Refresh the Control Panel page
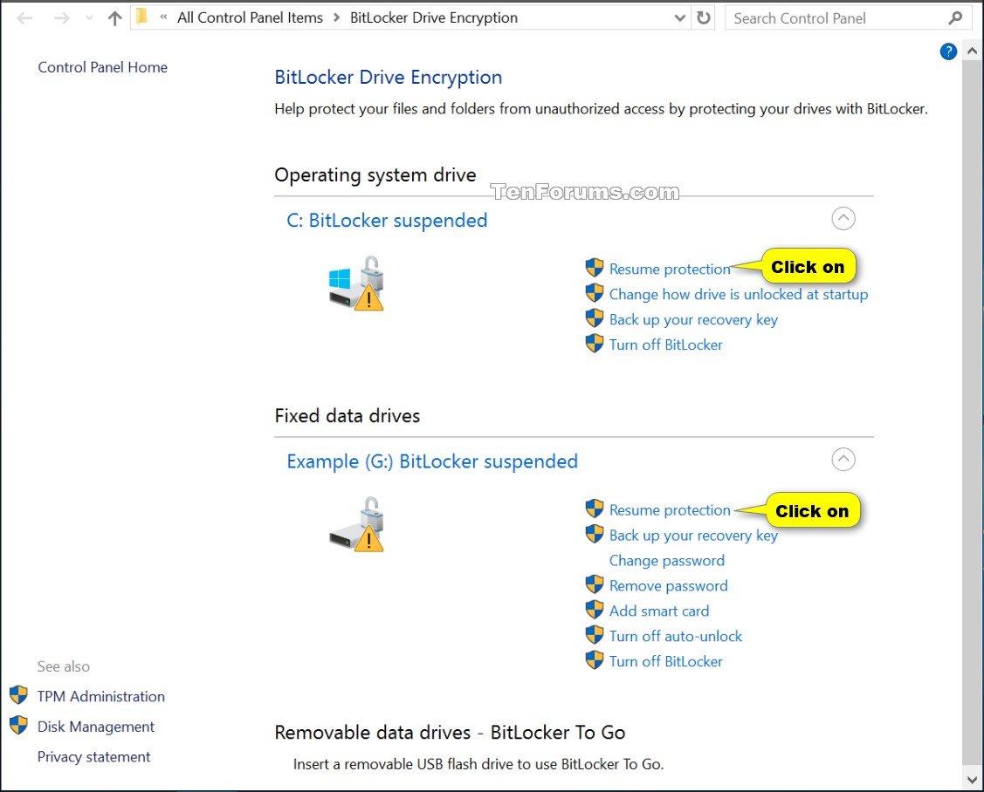The width and height of the screenshot is (984, 792). coord(704,17)
